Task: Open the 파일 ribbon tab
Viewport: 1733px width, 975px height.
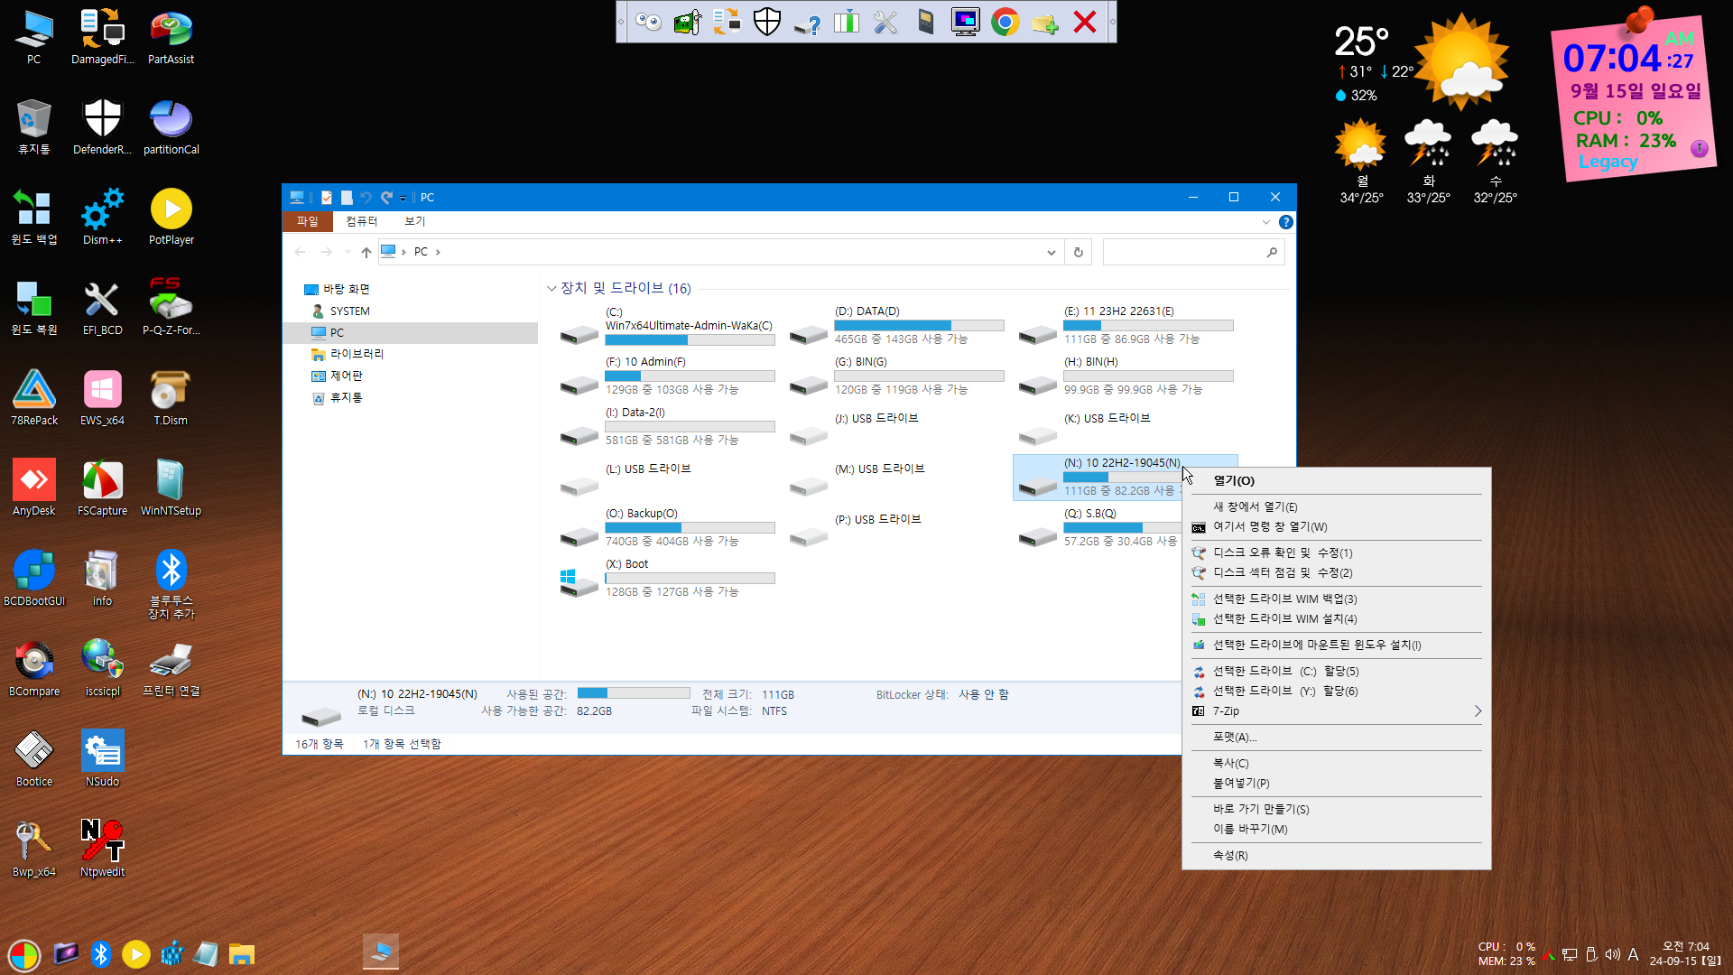Action: [308, 221]
